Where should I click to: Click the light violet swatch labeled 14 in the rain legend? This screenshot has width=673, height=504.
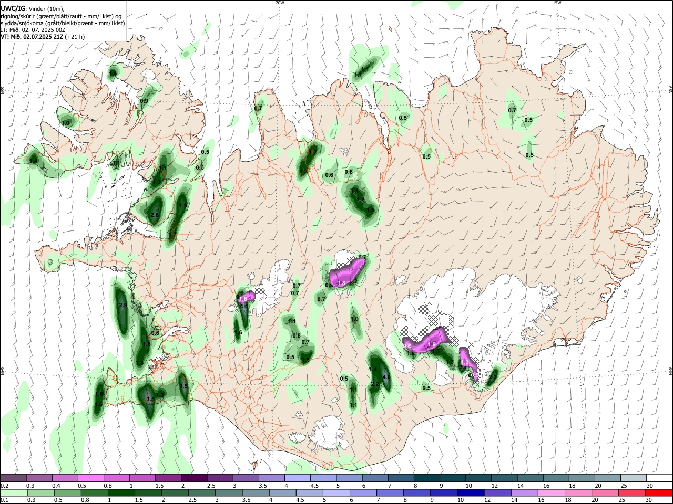click(525, 493)
